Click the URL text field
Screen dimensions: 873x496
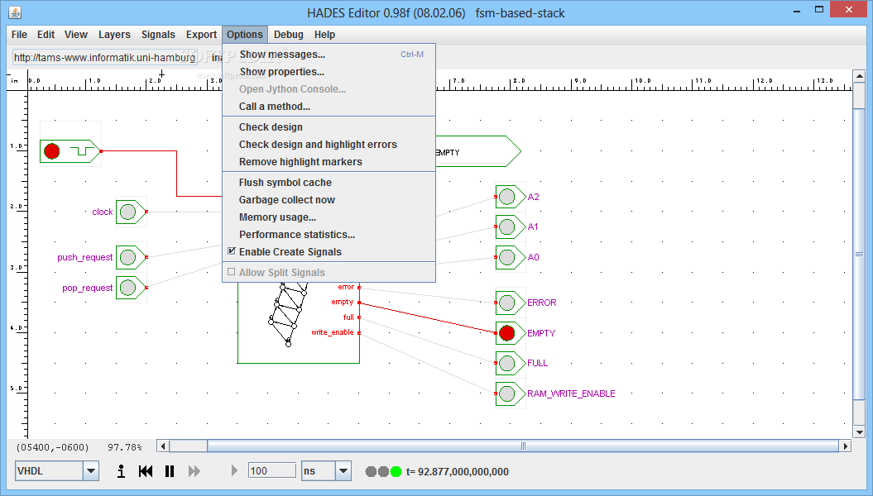104,57
